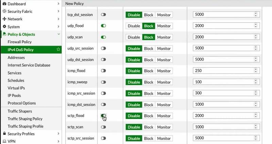Click the Network cross-arrows icon
The image size is (272, 144).
click(x=4, y=19)
